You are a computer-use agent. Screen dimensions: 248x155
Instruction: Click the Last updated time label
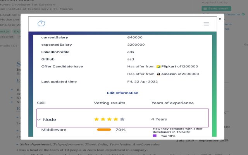59,82
